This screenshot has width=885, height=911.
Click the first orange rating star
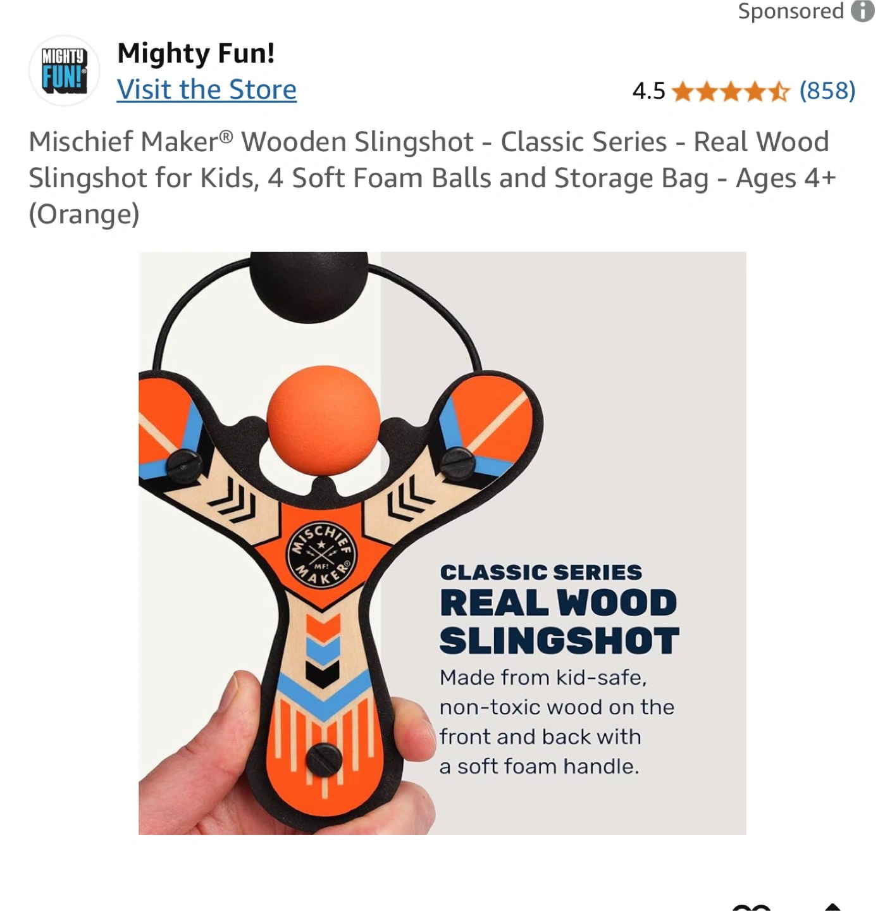683,92
